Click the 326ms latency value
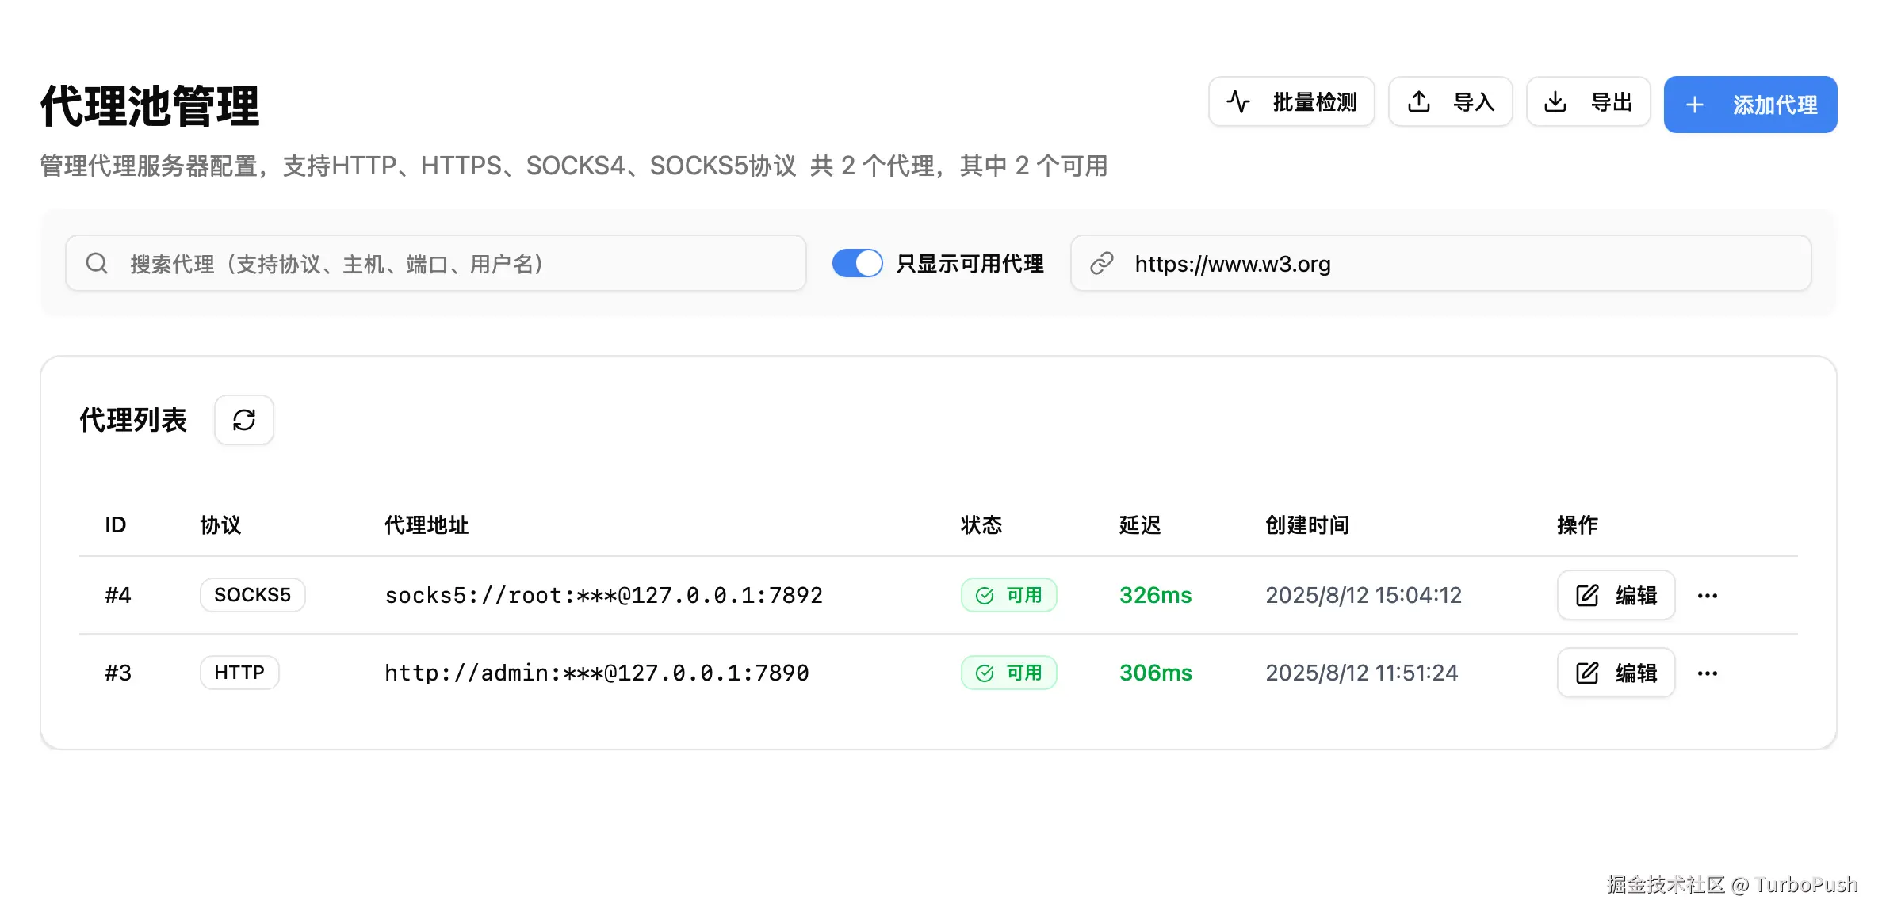This screenshot has height=919, width=1882. tap(1156, 595)
